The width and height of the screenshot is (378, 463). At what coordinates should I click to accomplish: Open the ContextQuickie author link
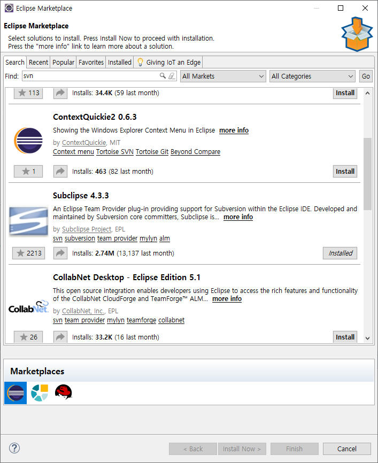point(84,143)
